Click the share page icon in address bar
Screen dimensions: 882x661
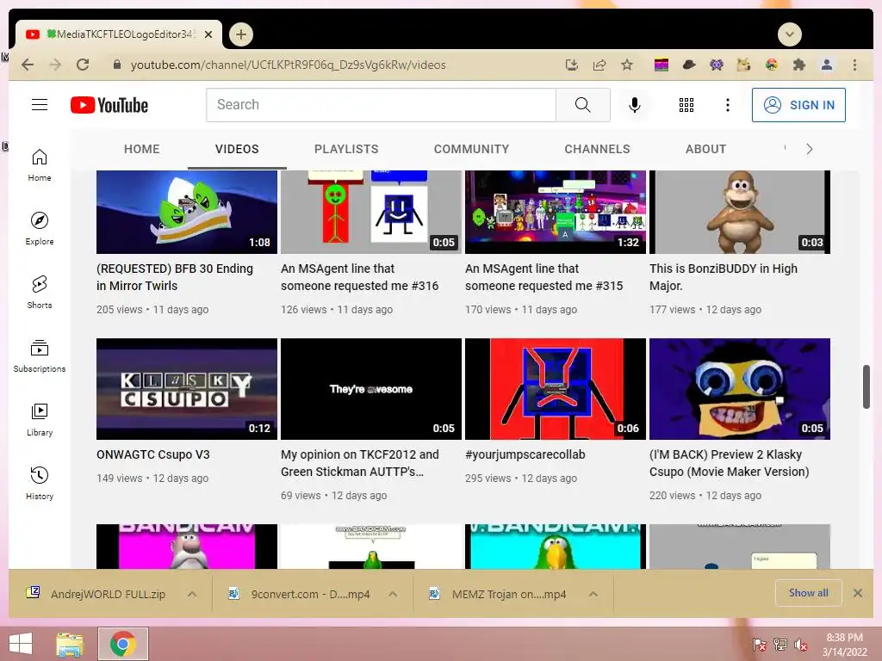(599, 65)
